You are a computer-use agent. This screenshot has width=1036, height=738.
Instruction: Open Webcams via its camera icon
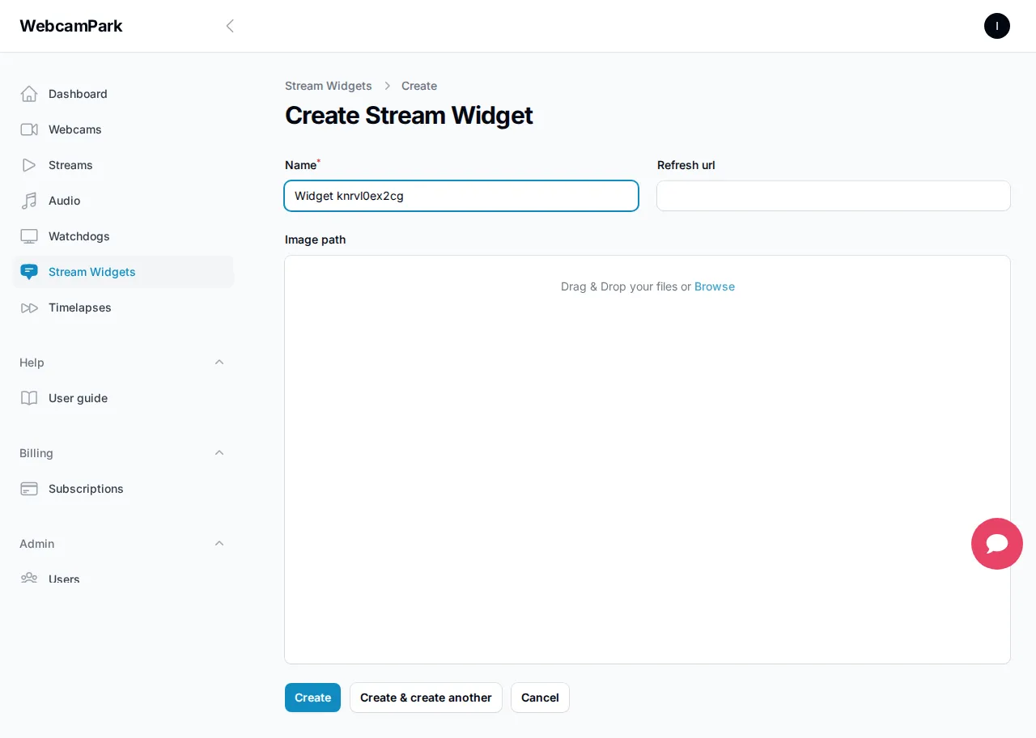click(x=29, y=129)
